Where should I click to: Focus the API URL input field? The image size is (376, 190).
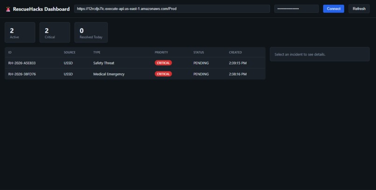pos(172,8)
